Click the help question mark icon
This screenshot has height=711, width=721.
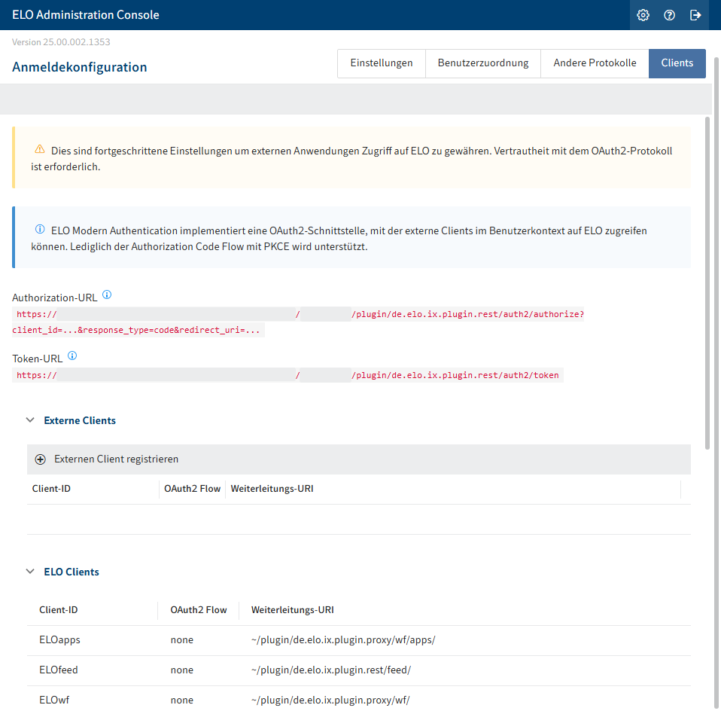pos(669,15)
